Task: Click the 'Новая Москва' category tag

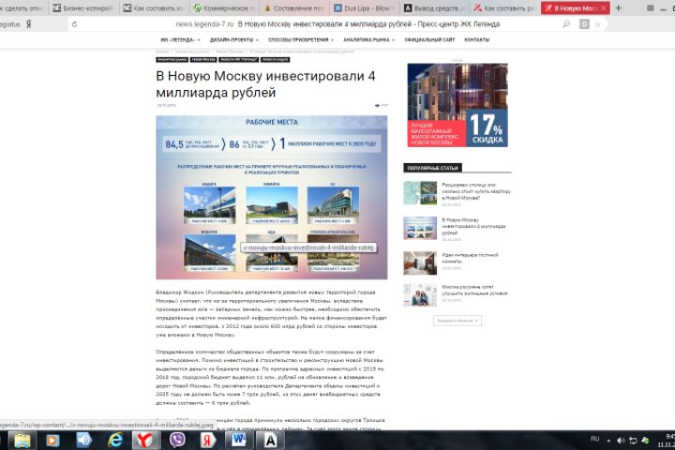Action: pos(203,59)
